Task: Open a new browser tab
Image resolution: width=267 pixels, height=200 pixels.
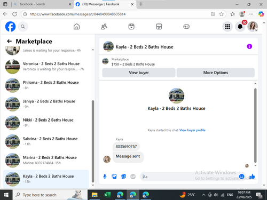Action: click(x=141, y=4)
